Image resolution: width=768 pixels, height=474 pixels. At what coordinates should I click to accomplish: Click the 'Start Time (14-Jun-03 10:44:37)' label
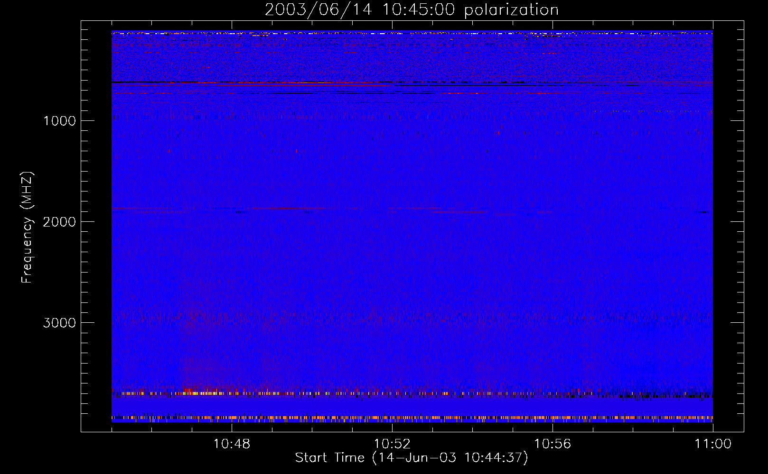pos(412,458)
